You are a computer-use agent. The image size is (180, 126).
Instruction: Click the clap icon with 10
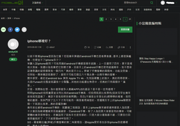pyautogui.click(x=85, y=47)
